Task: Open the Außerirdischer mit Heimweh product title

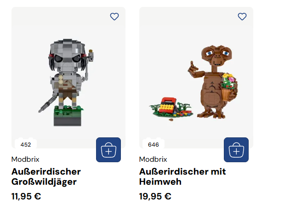Action: (182, 176)
